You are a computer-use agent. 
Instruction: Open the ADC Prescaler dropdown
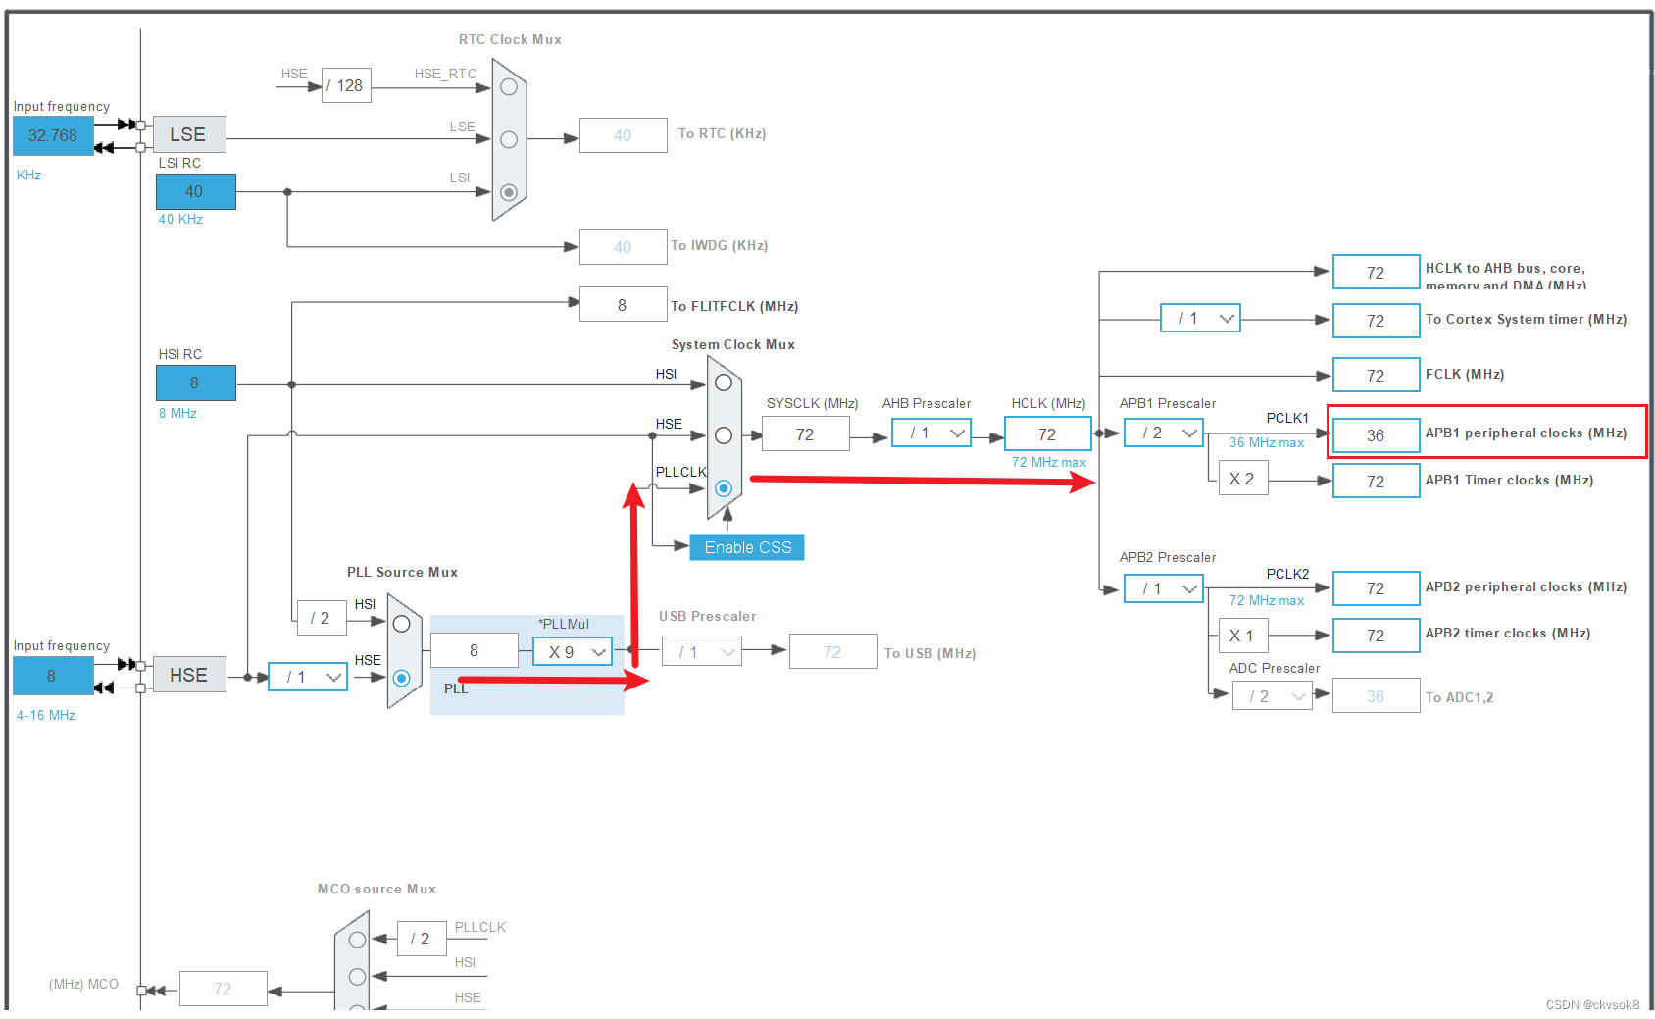pyautogui.click(x=1273, y=695)
